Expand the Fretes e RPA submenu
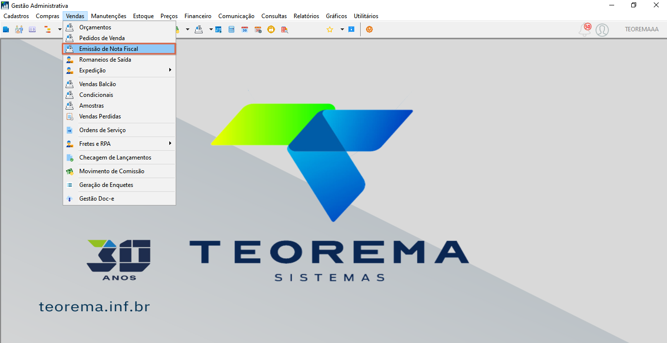Image resolution: width=667 pixels, height=343 pixels. click(x=119, y=144)
